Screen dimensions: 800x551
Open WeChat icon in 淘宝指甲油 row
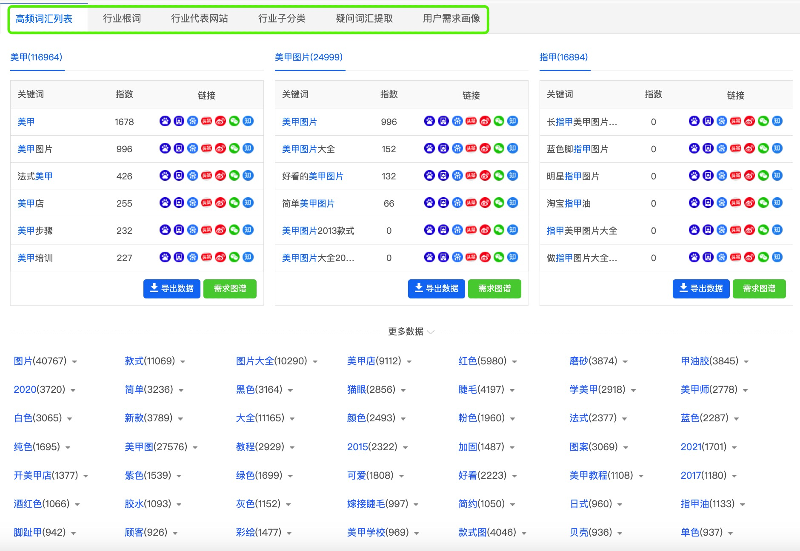point(763,203)
